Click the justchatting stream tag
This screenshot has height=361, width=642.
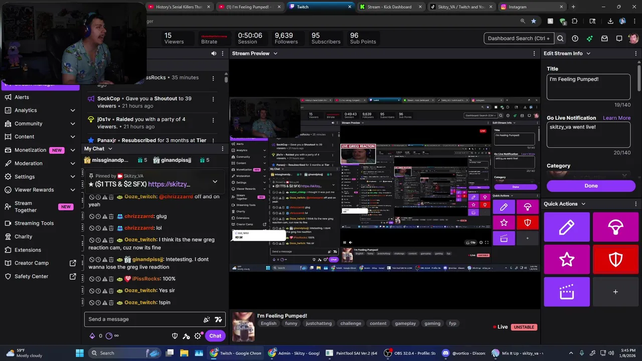[318, 324]
